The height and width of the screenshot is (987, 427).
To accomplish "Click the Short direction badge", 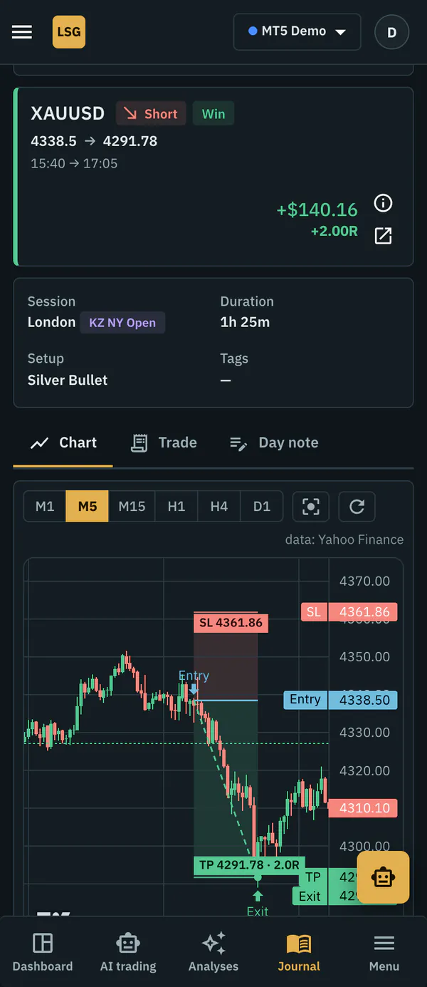I will 151,114.
